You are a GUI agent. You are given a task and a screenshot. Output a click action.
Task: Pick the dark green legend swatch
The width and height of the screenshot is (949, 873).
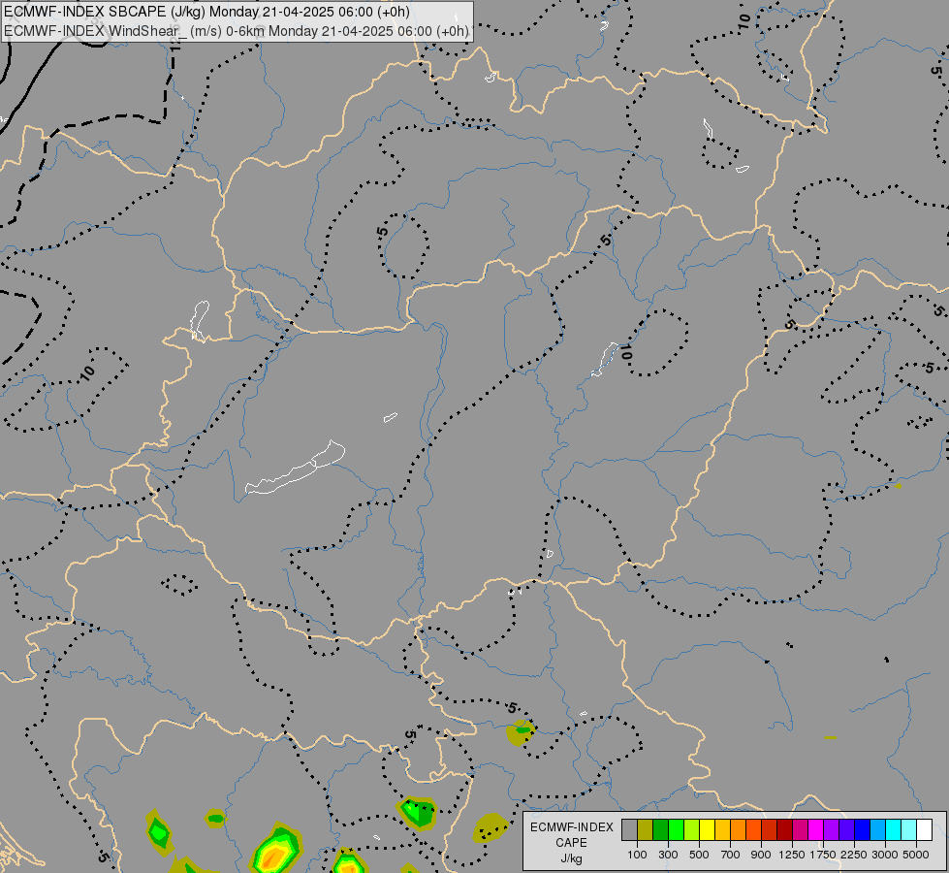pyautogui.click(x=660, y=830)
